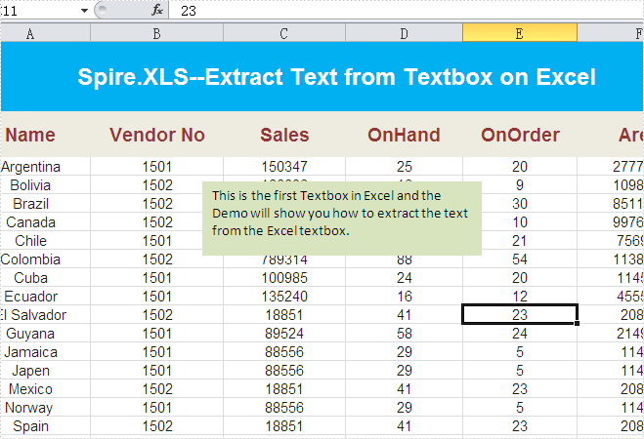644x439 pixels.
Task: Select the El Salvador cell
Action: (x=46, y=315)
